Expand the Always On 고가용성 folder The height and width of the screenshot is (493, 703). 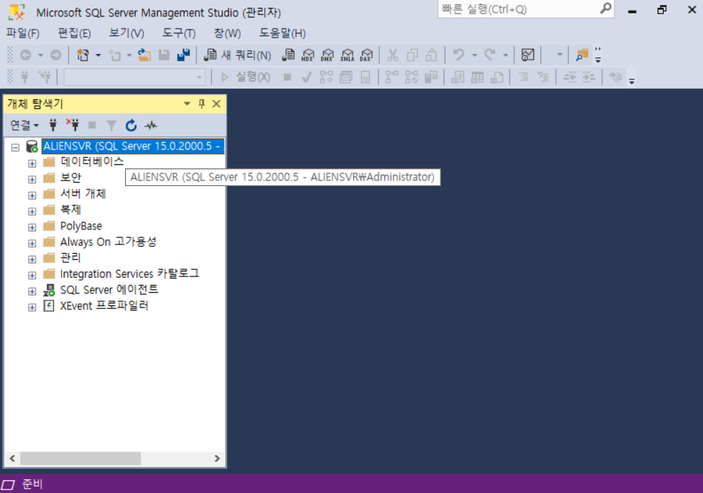click(x=32, y=243)
